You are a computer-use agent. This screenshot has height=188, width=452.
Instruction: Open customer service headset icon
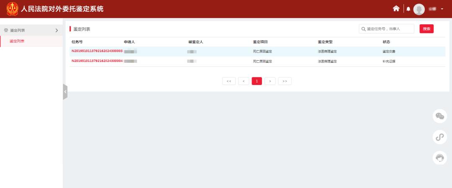click(439, 158)
